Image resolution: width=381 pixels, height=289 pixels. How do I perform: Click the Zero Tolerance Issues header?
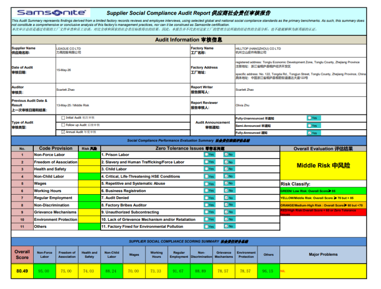pos(190,148)
